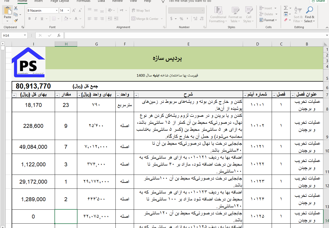This screenshot has height=228, width=329.
Task: Open filter dropdown for شرح column
Action: click(x=136, y=96)
